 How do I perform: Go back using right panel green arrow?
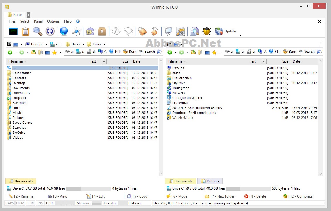click(x=169, y=52)
